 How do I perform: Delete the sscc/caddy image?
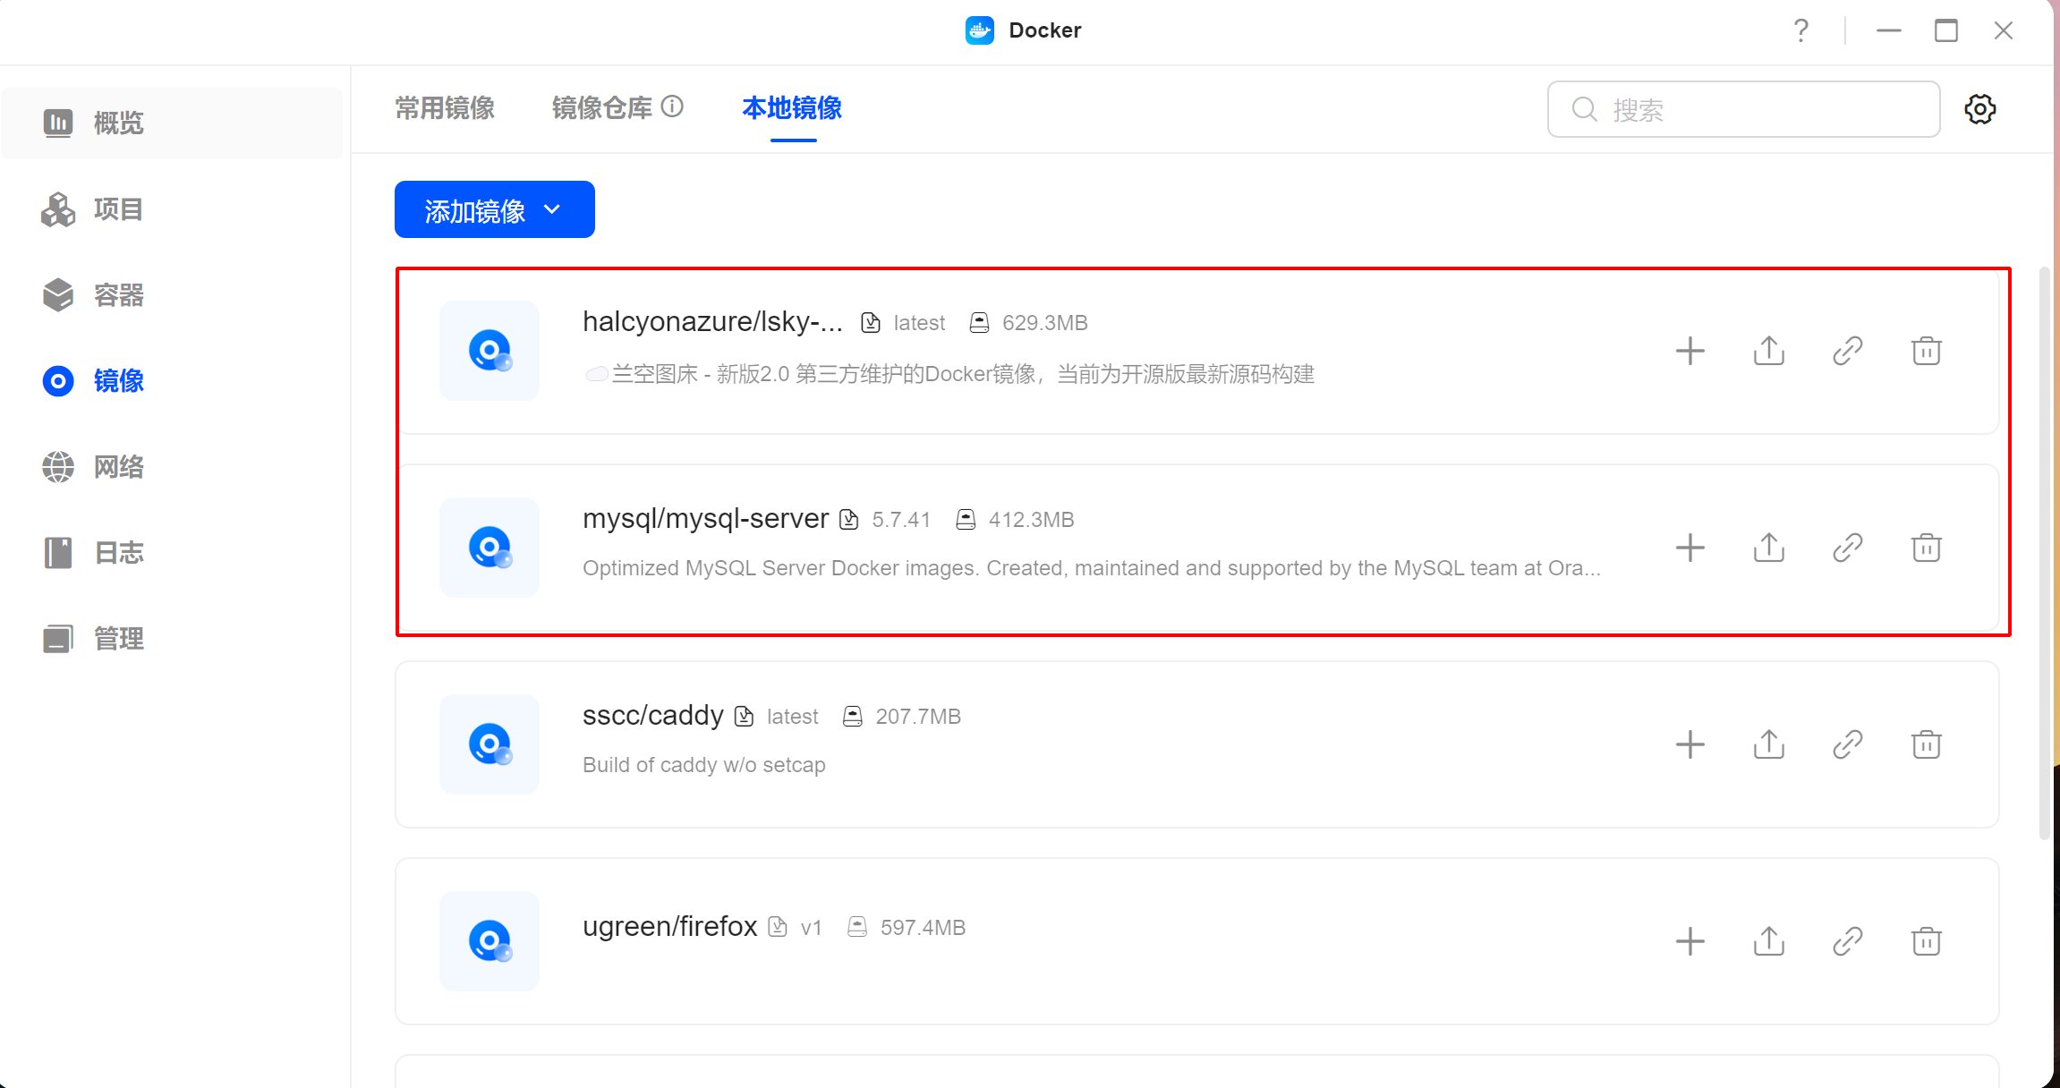pos(1926,744)
